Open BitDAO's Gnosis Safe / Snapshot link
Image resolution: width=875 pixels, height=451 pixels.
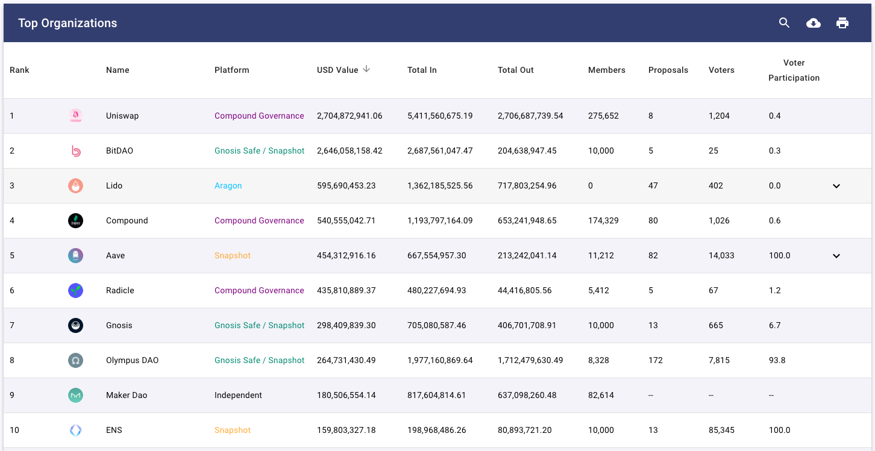[x=260, y=151]
